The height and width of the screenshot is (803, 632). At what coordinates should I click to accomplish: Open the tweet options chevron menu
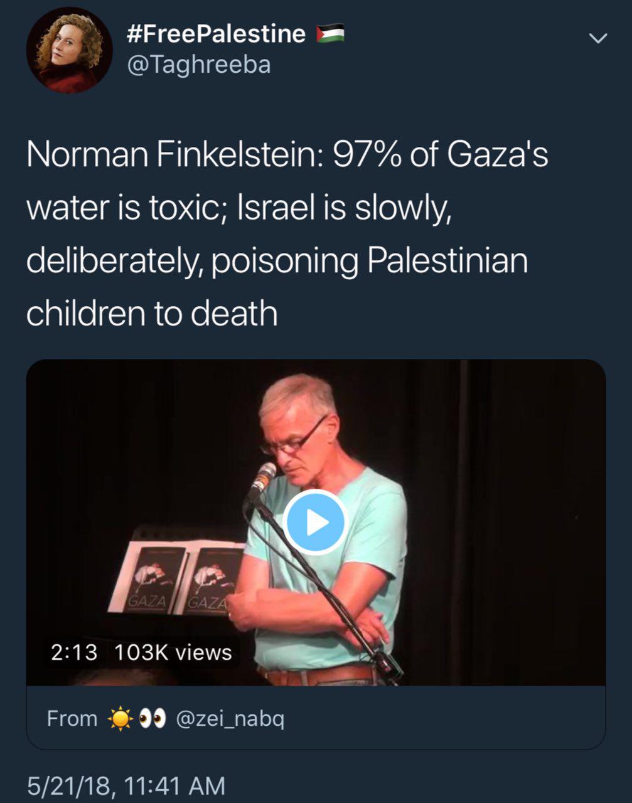(x=598, y=38)
